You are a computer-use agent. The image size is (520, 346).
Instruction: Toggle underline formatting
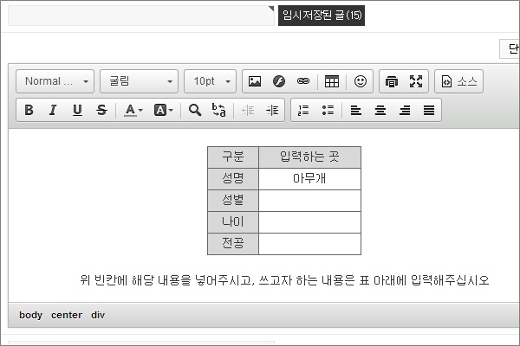(x=77, y=110)
